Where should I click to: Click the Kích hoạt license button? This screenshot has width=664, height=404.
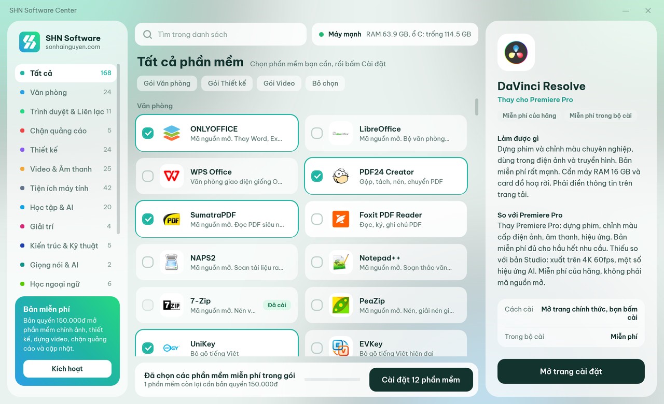click(x=67, y=369)
